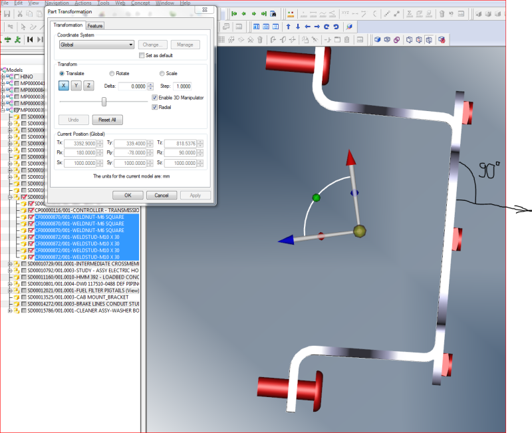This screenshot has height=433, width=532.
Task: Click the third blue window layout icon
Action: point(275,27)
